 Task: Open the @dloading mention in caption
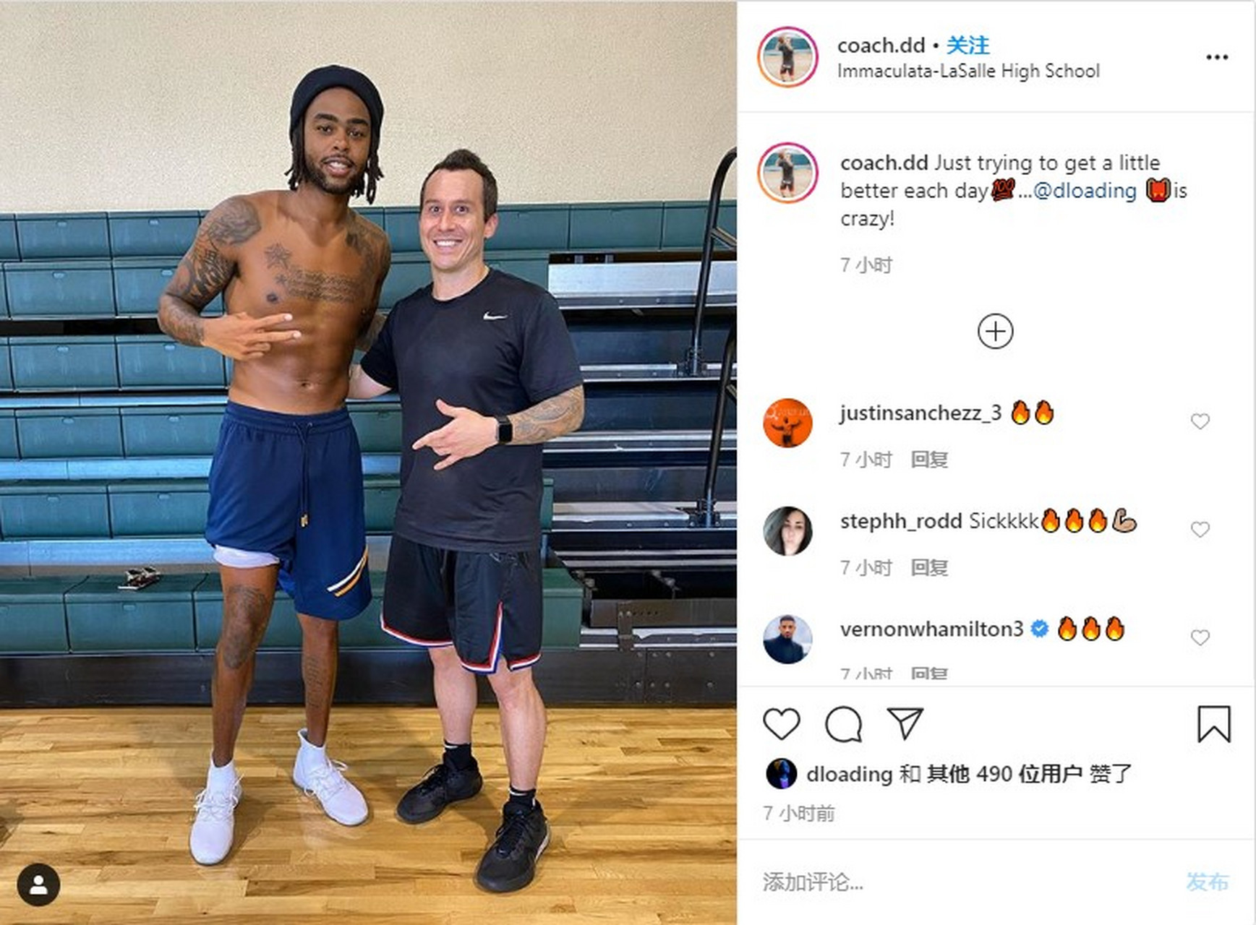point(1085,191)
